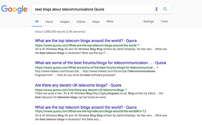Open the More search categories menu
Image resolution: width=202 pixels, height=125 pixels.
[110, 21]
